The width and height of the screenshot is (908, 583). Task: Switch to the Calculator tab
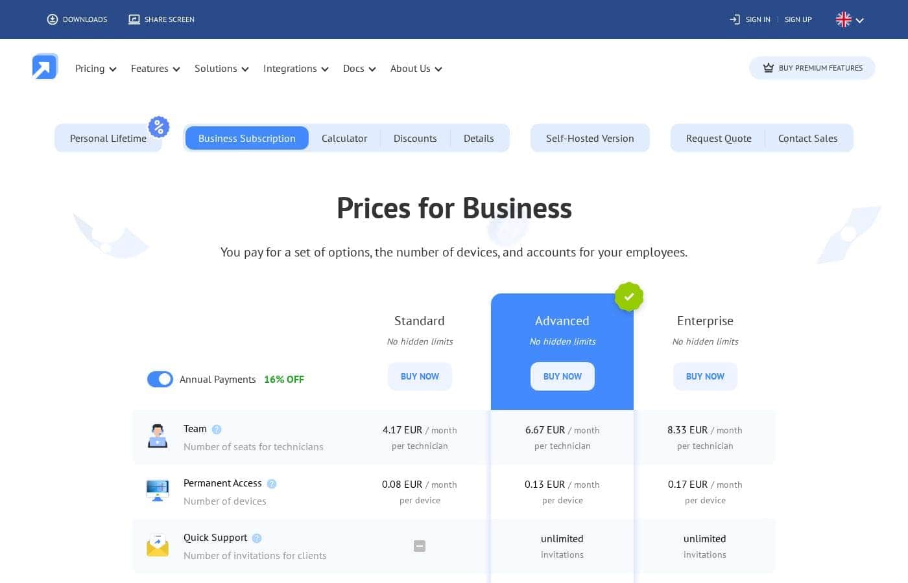[x=344, y=139]
